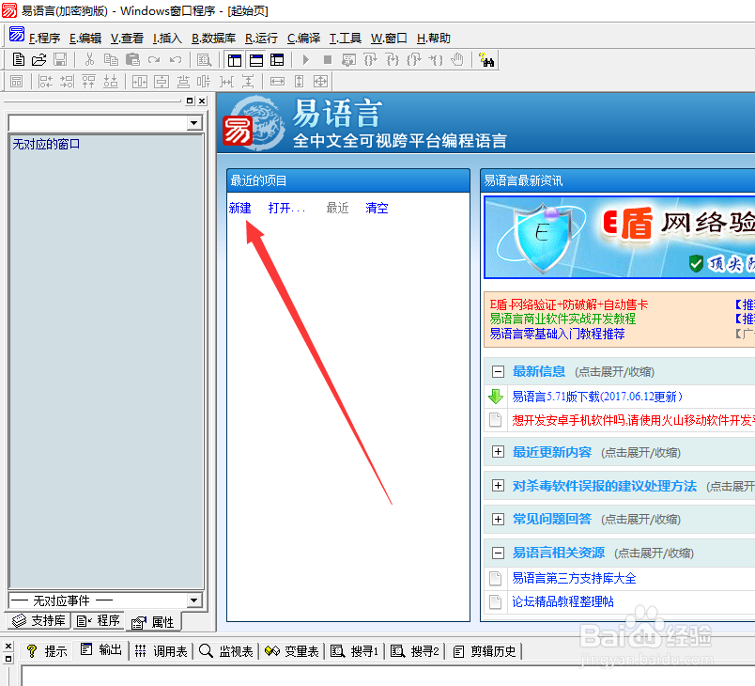The image size is (755, 686).
Task: Click the Undo arrow icon
Action: (x=176, y=60)
